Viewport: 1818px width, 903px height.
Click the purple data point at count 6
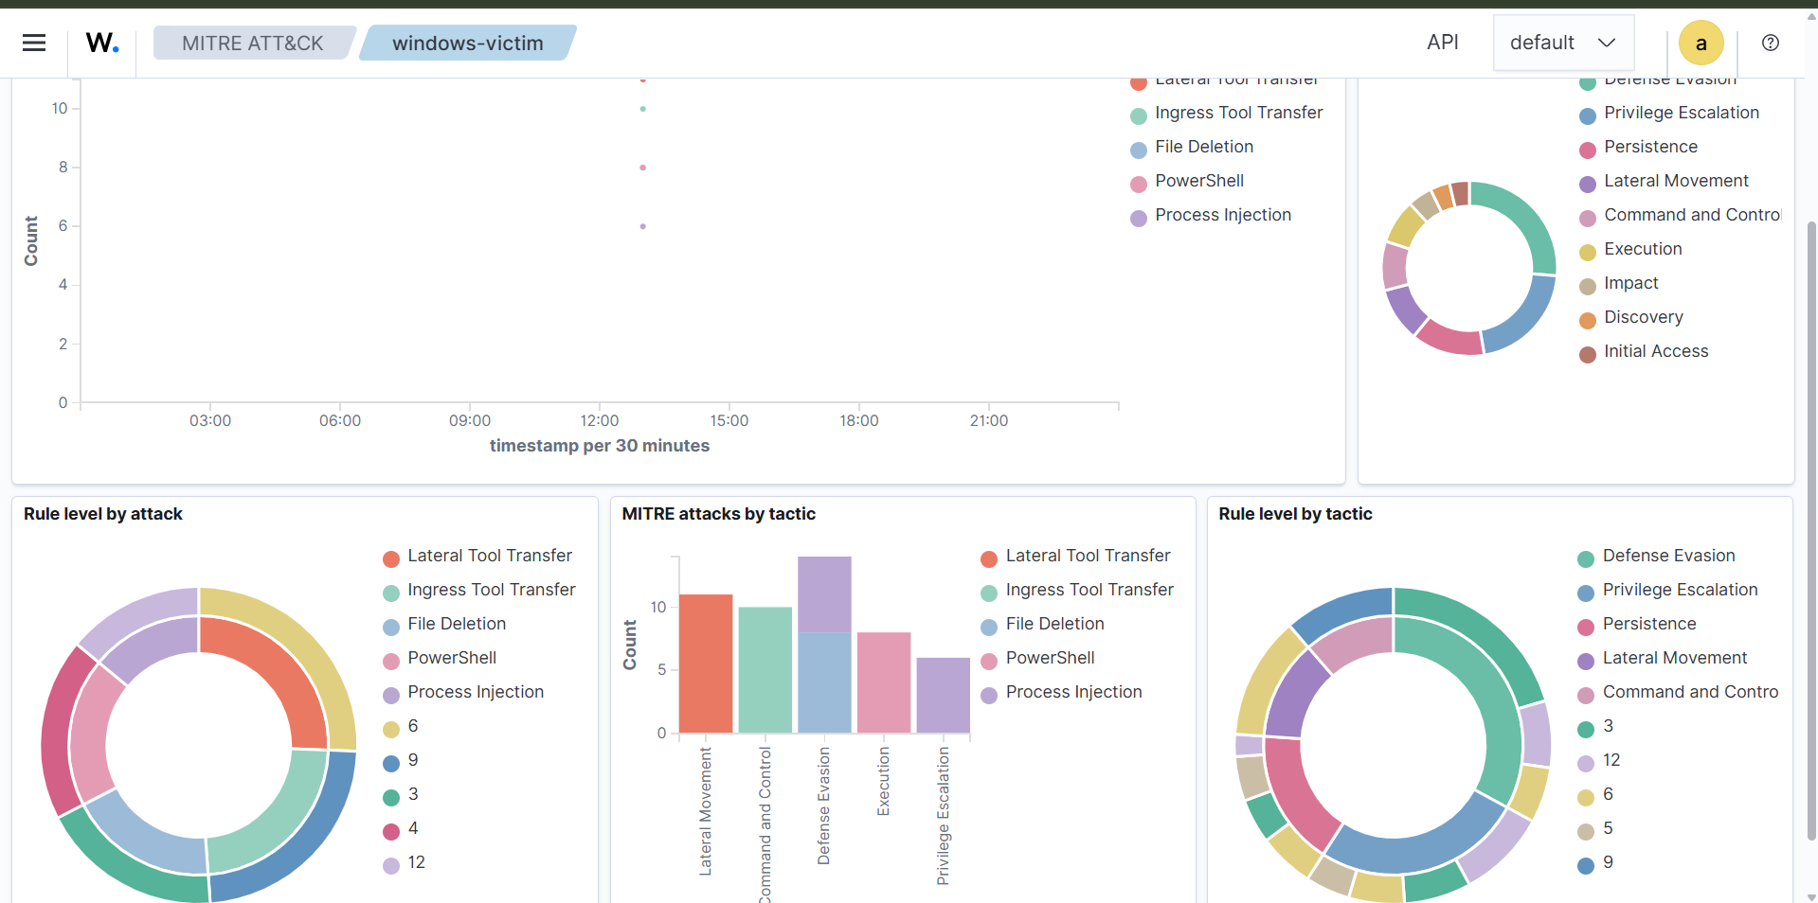(642, 226)
